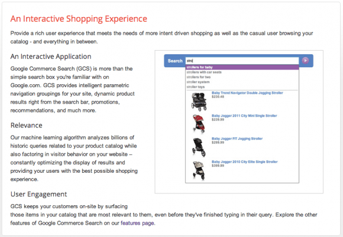Click the 'Relevance' heading
The height and width of the screenshot is (237, 343).
tap(27, 126)
